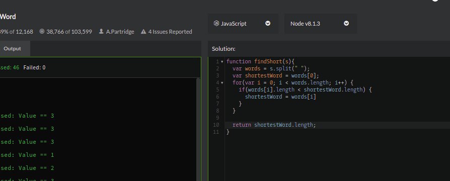Open the Node v8.1.3 version dropdown
This screenshot has height=181, width=450.
click(x=321, y=24)
